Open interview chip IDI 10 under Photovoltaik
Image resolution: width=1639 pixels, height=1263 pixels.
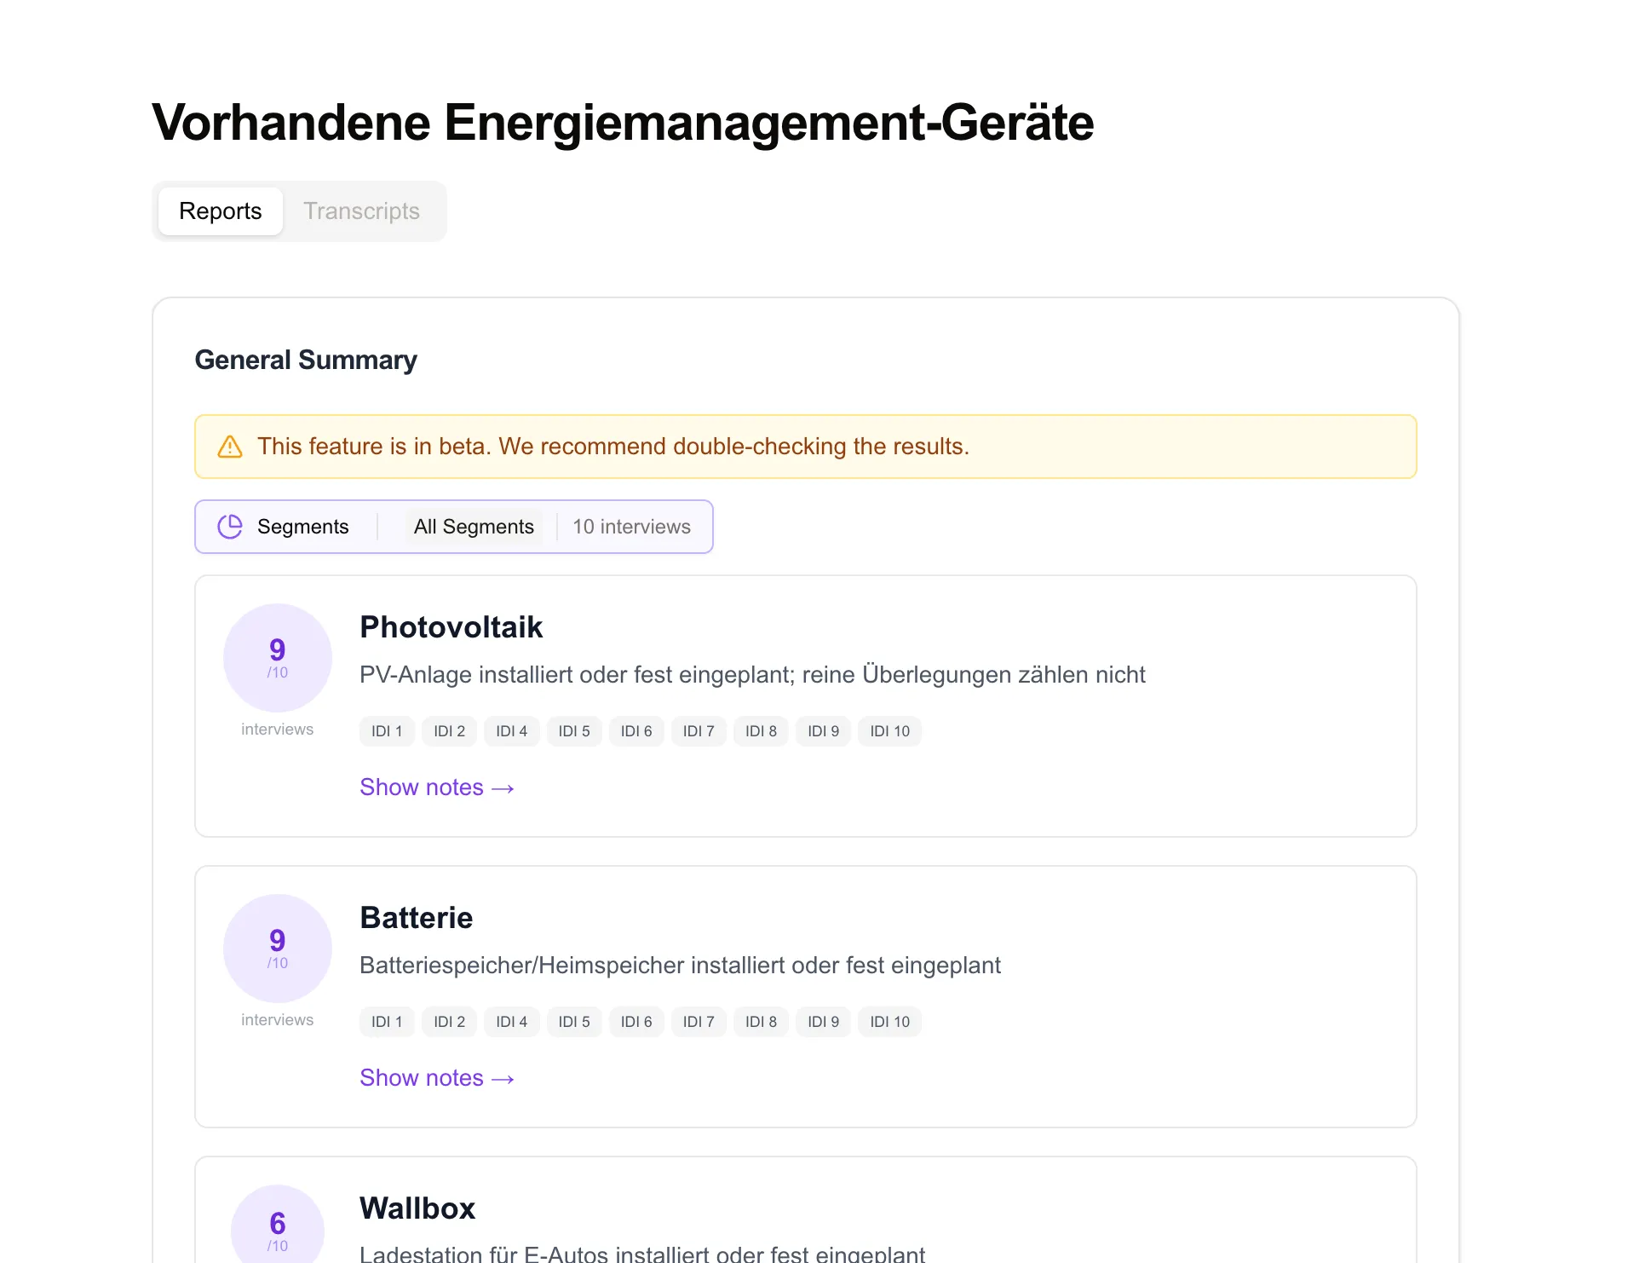889,731
